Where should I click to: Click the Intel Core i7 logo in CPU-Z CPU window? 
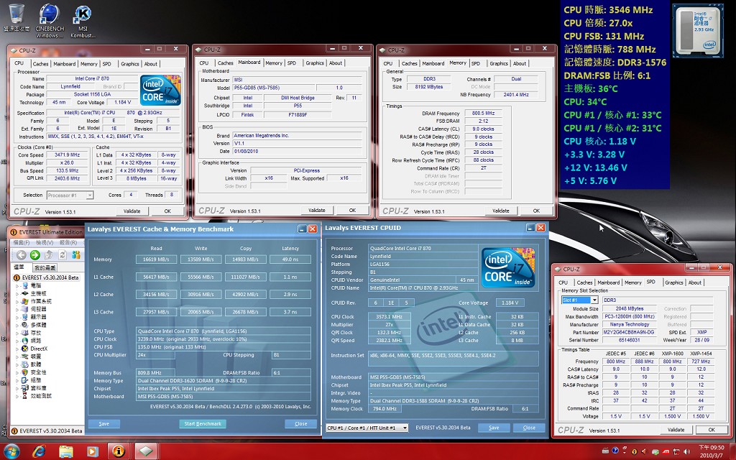point(160,90)
